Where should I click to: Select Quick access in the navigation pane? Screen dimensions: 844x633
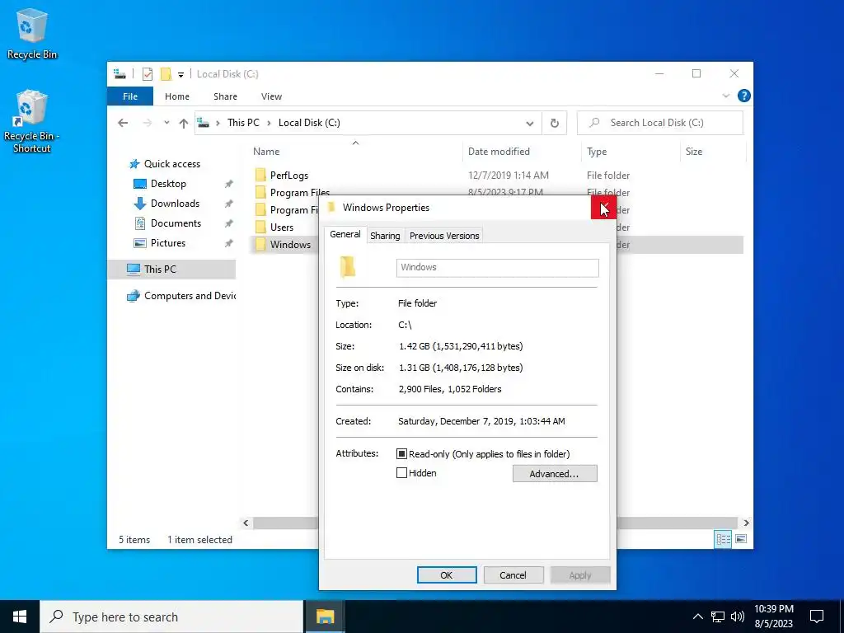click(171, 164)
